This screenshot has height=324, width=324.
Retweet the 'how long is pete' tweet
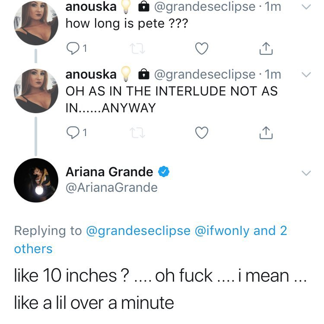click(x=137, y=48)
